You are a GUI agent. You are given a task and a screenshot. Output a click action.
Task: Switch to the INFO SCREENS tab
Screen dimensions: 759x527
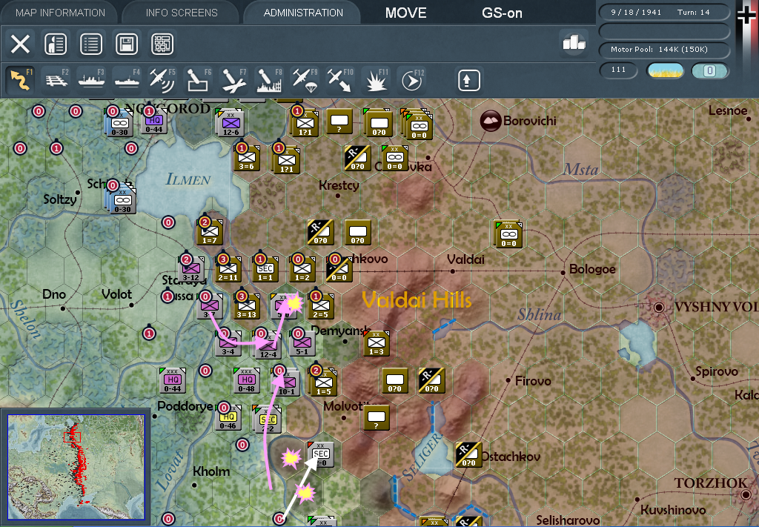(182, 13)
